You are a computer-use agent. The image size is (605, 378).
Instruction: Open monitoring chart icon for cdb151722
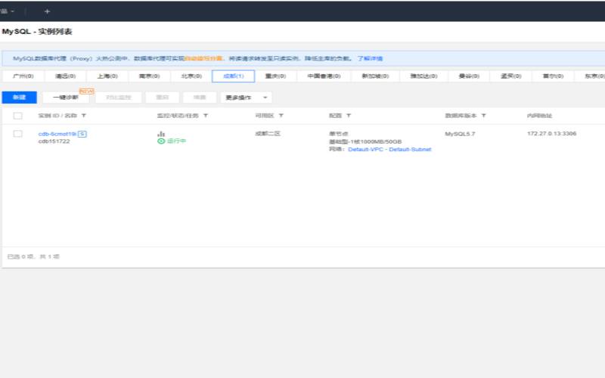tap(161, 134)
